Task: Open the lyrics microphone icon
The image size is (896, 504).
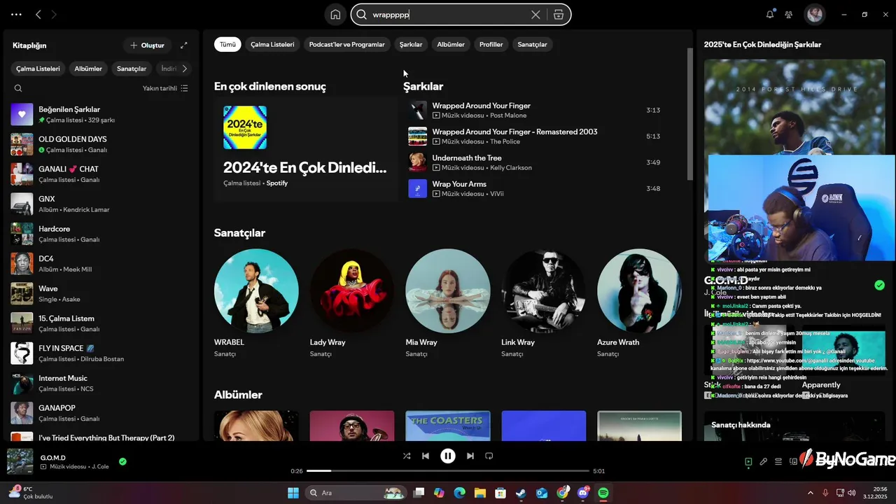Action: 764,461
